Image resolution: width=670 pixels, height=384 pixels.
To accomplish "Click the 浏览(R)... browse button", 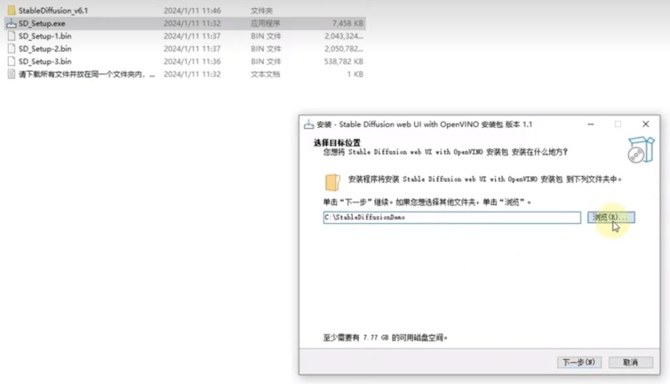I will tap(611, 217).
